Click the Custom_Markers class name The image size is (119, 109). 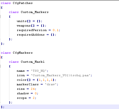[x=35, y=12]
